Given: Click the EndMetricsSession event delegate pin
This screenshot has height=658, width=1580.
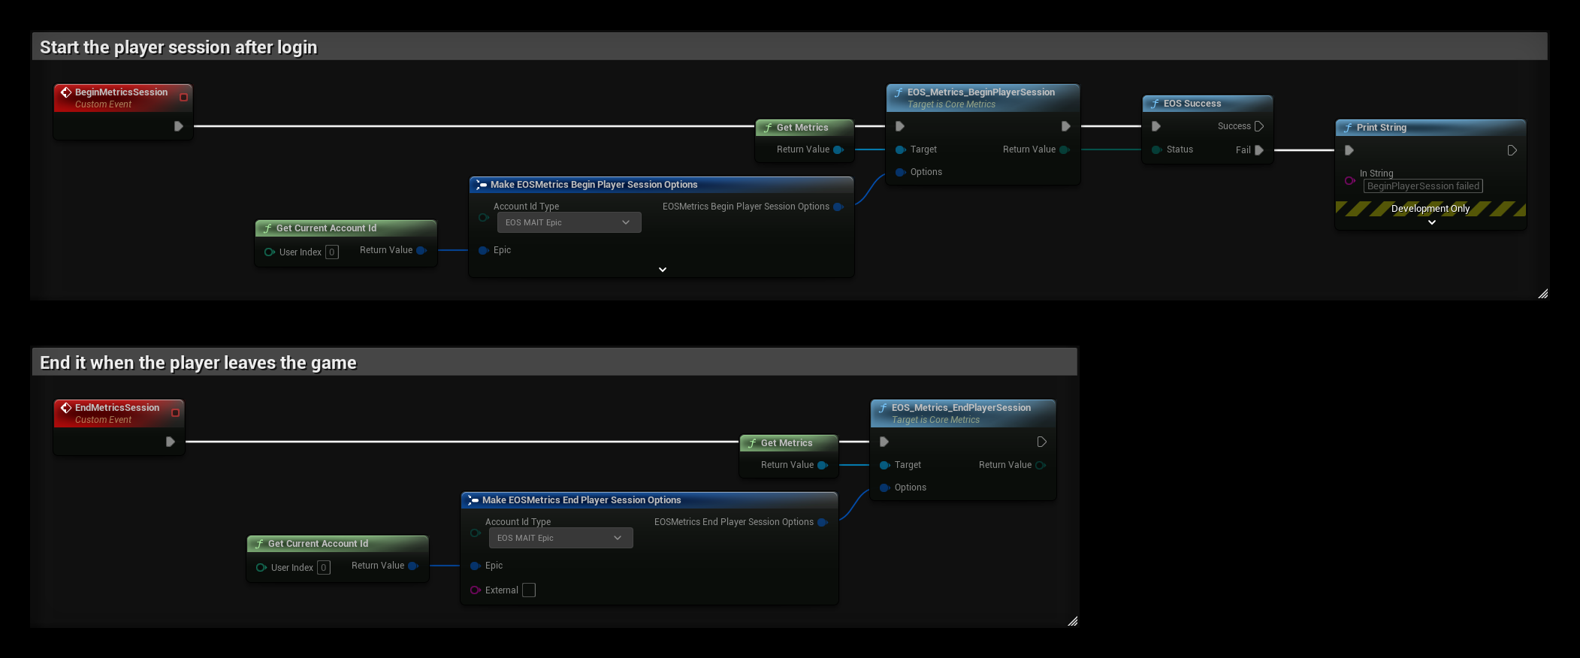Looking at the screenshot, I should point(175,413).
